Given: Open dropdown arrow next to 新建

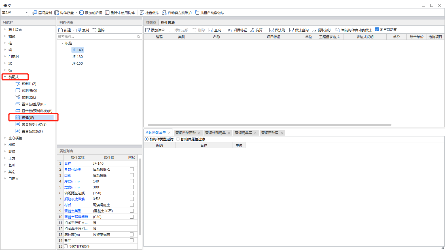Looking at the screenshot, I should tap(73, 30).
